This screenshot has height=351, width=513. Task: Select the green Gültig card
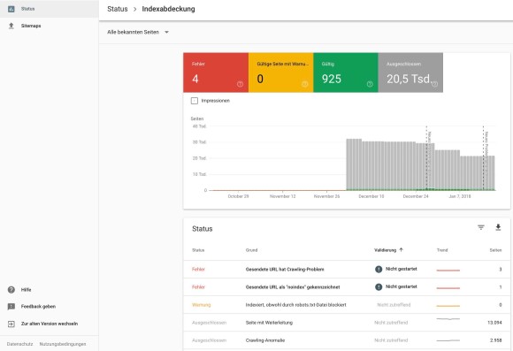pos(346,72)
